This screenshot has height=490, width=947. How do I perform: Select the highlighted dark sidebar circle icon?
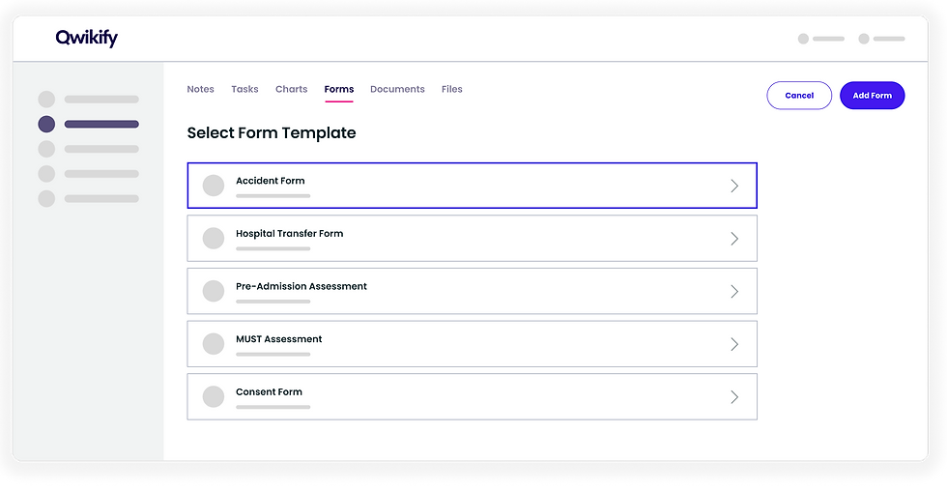coord(46,124)
